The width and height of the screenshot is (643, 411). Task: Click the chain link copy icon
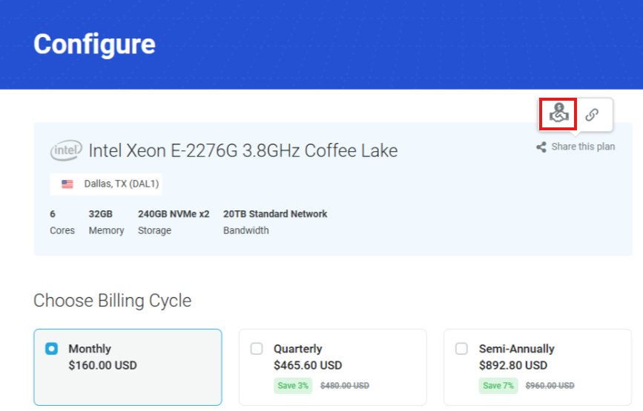592,115
